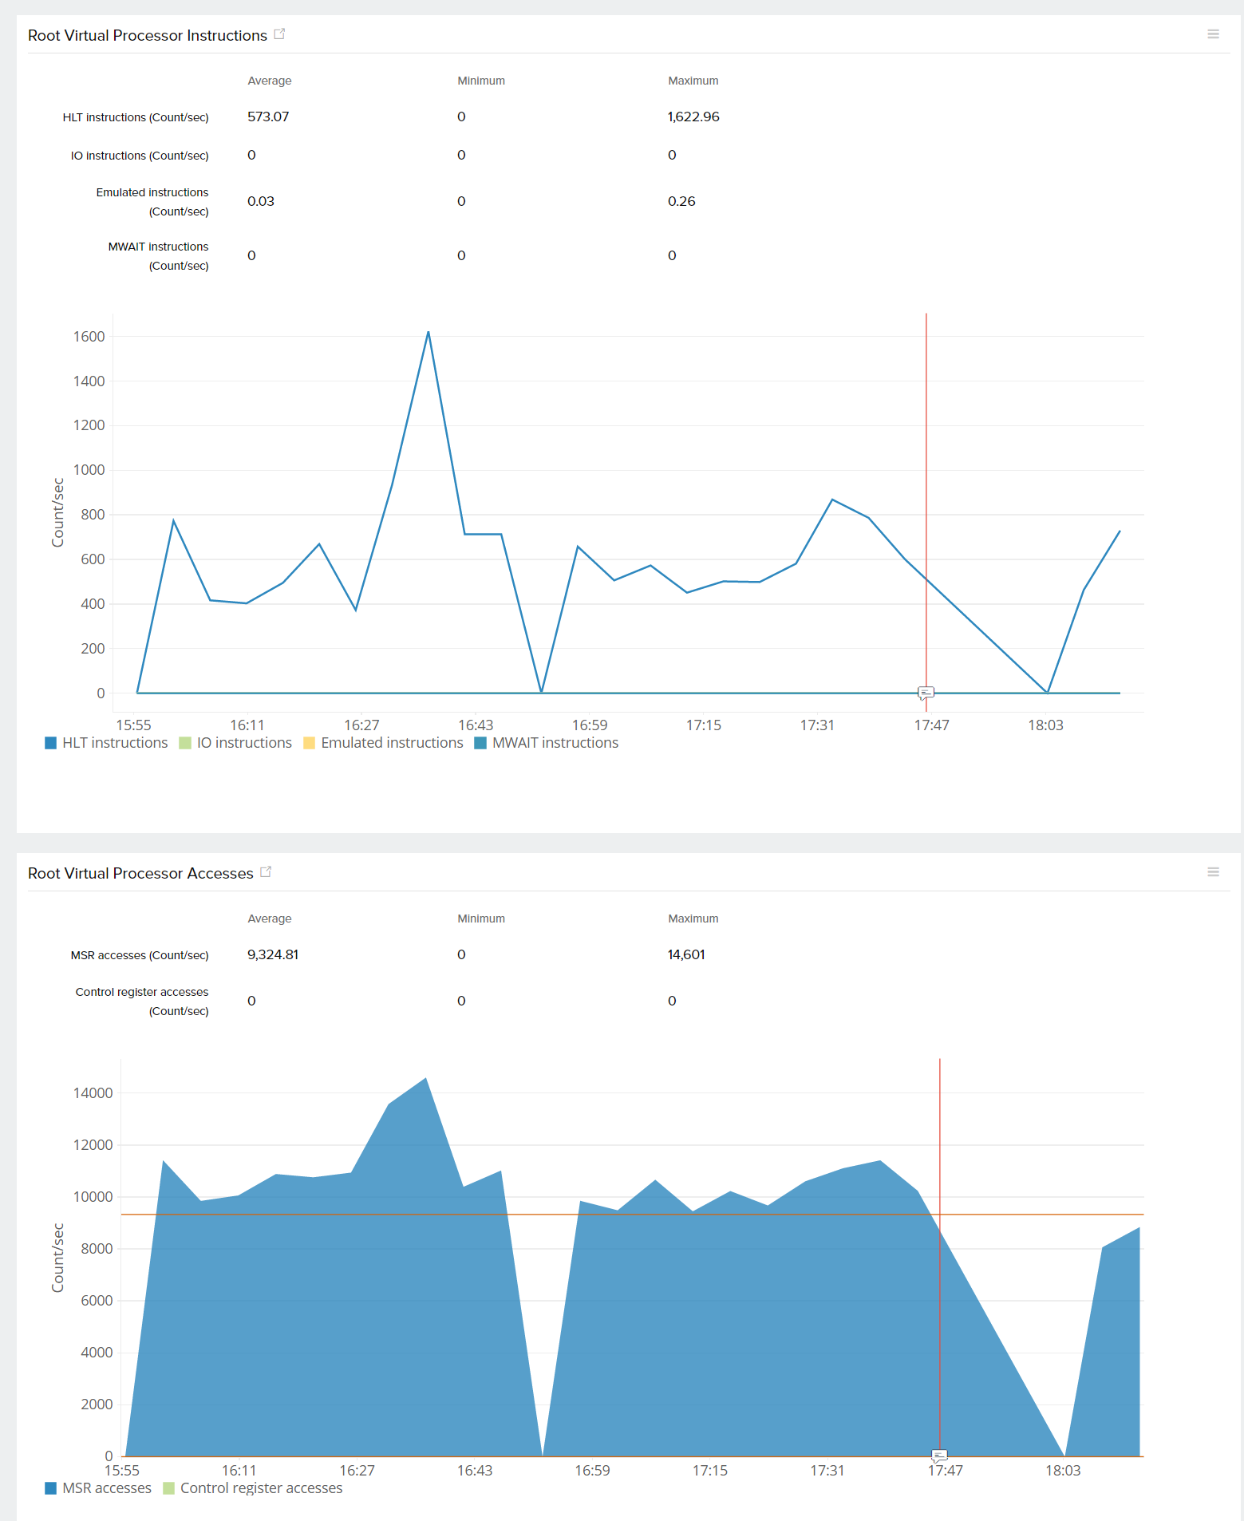
Task: Click the Emulated instructions yellow legend square
Action: (310, 743)
